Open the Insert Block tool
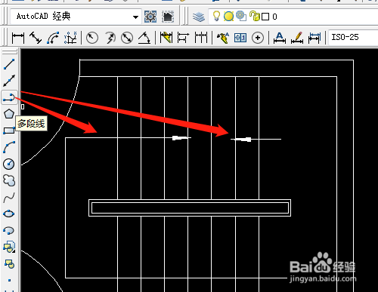This screenshot has width=378, height=292. click(9, 247)
